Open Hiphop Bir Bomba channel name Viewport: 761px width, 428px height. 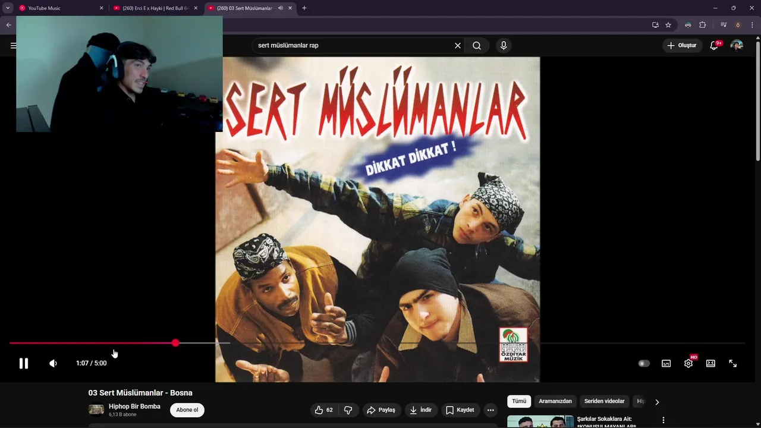(x=134, y=407)
